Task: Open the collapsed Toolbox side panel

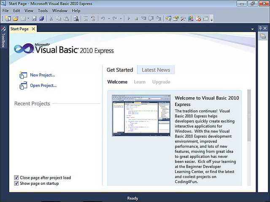Action: [x=3, y=37]
